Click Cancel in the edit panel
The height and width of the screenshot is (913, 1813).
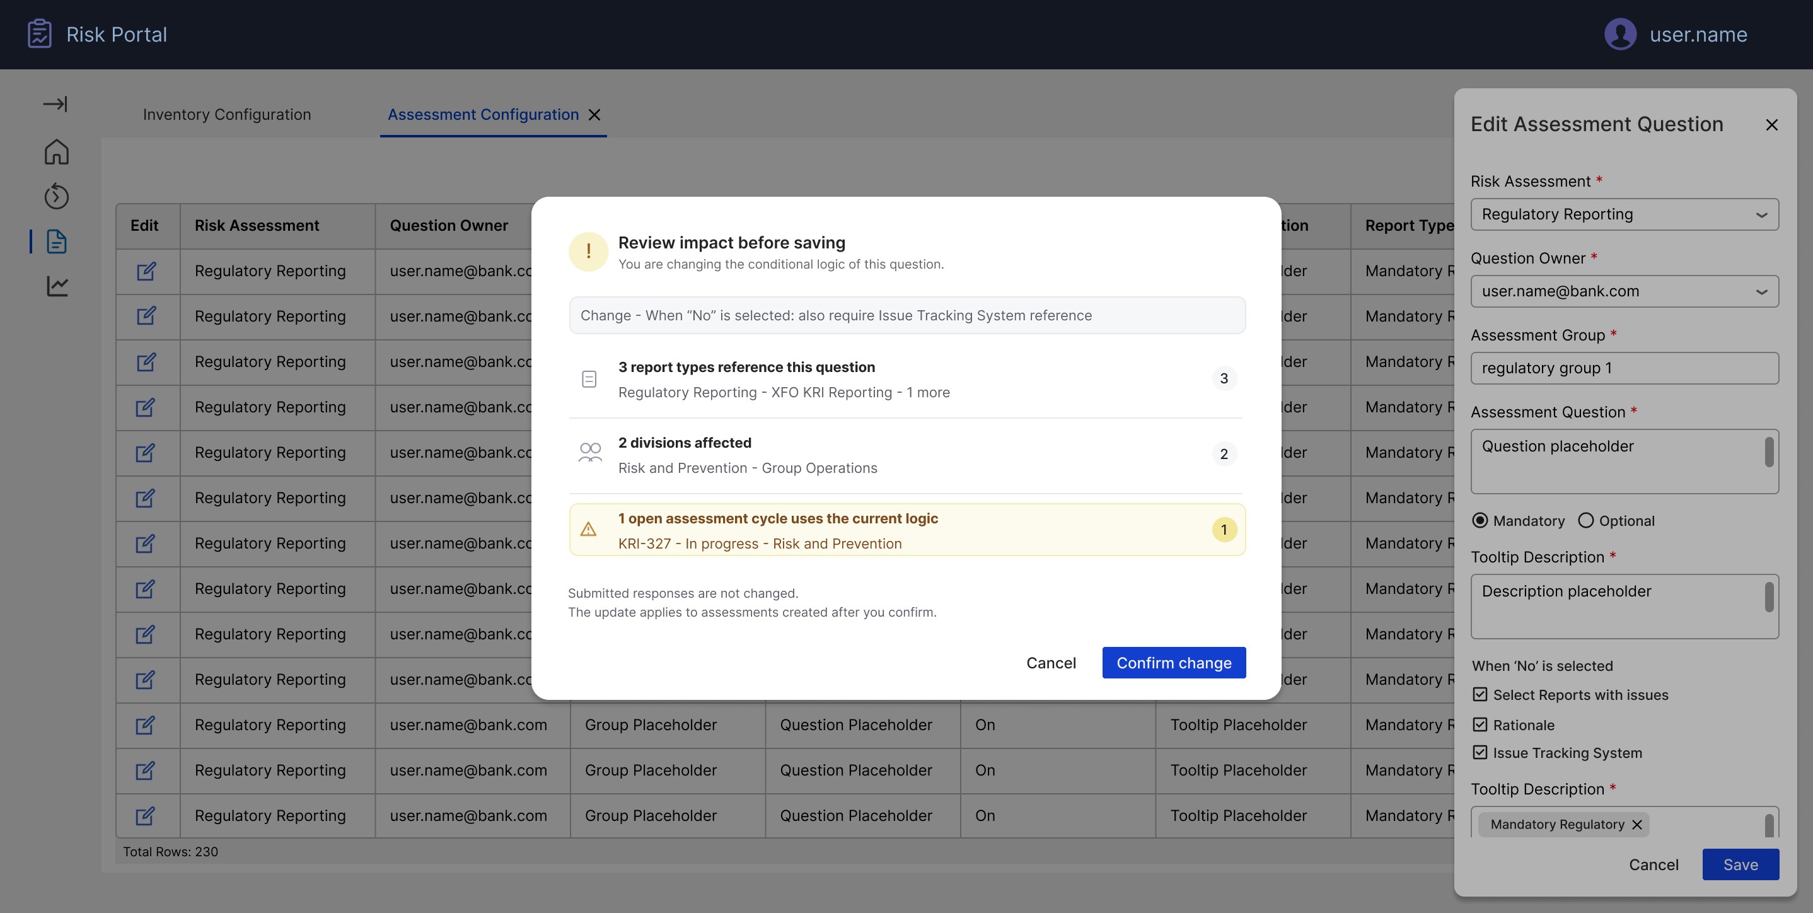tap(1654, 864)
